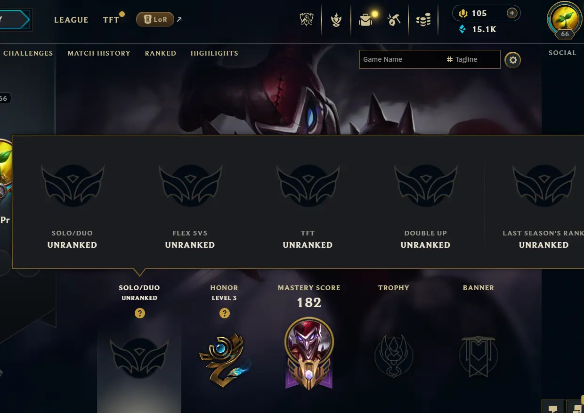Viewport: 584px width, 413px height.
Task: Click the Mastery Score champion emblem
Action: 309,353
